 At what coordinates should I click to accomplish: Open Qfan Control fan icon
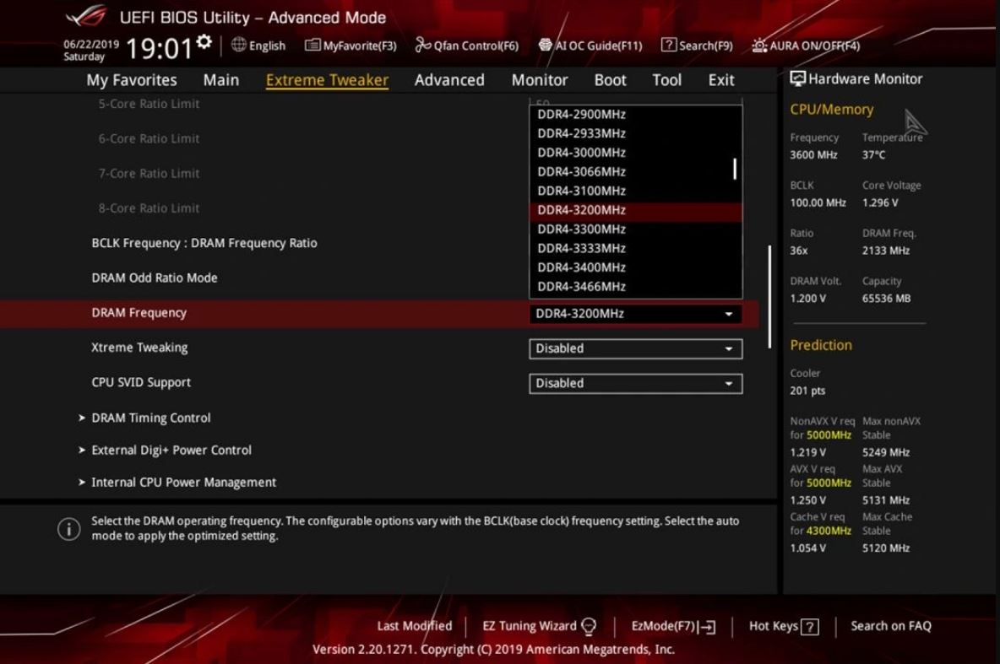tap(423, 45)
